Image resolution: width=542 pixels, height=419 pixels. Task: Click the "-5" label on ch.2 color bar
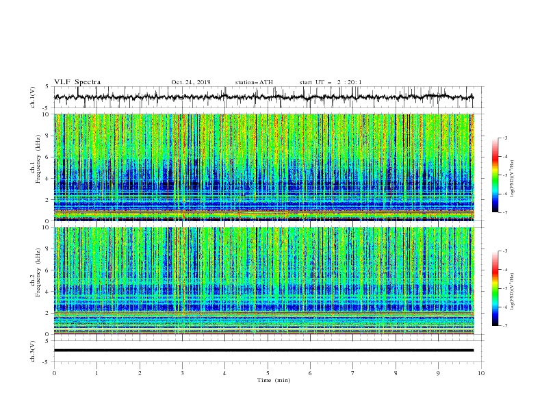[504, 288]
